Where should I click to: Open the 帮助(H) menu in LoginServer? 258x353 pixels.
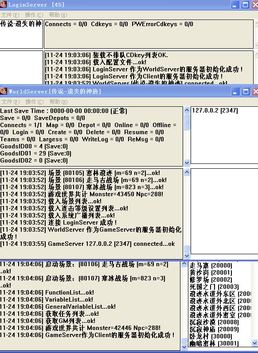[58, 15]
